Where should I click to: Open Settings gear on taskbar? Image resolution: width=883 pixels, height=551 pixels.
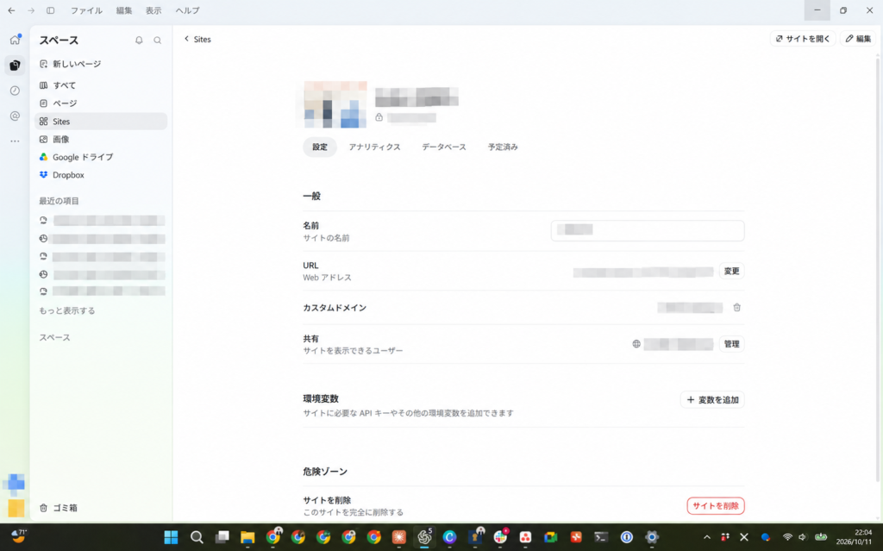[652, 537]
